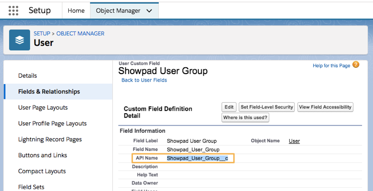Click the Edit button
The height and width of the screenshot is (191, 373).
[x=229, y=107]
